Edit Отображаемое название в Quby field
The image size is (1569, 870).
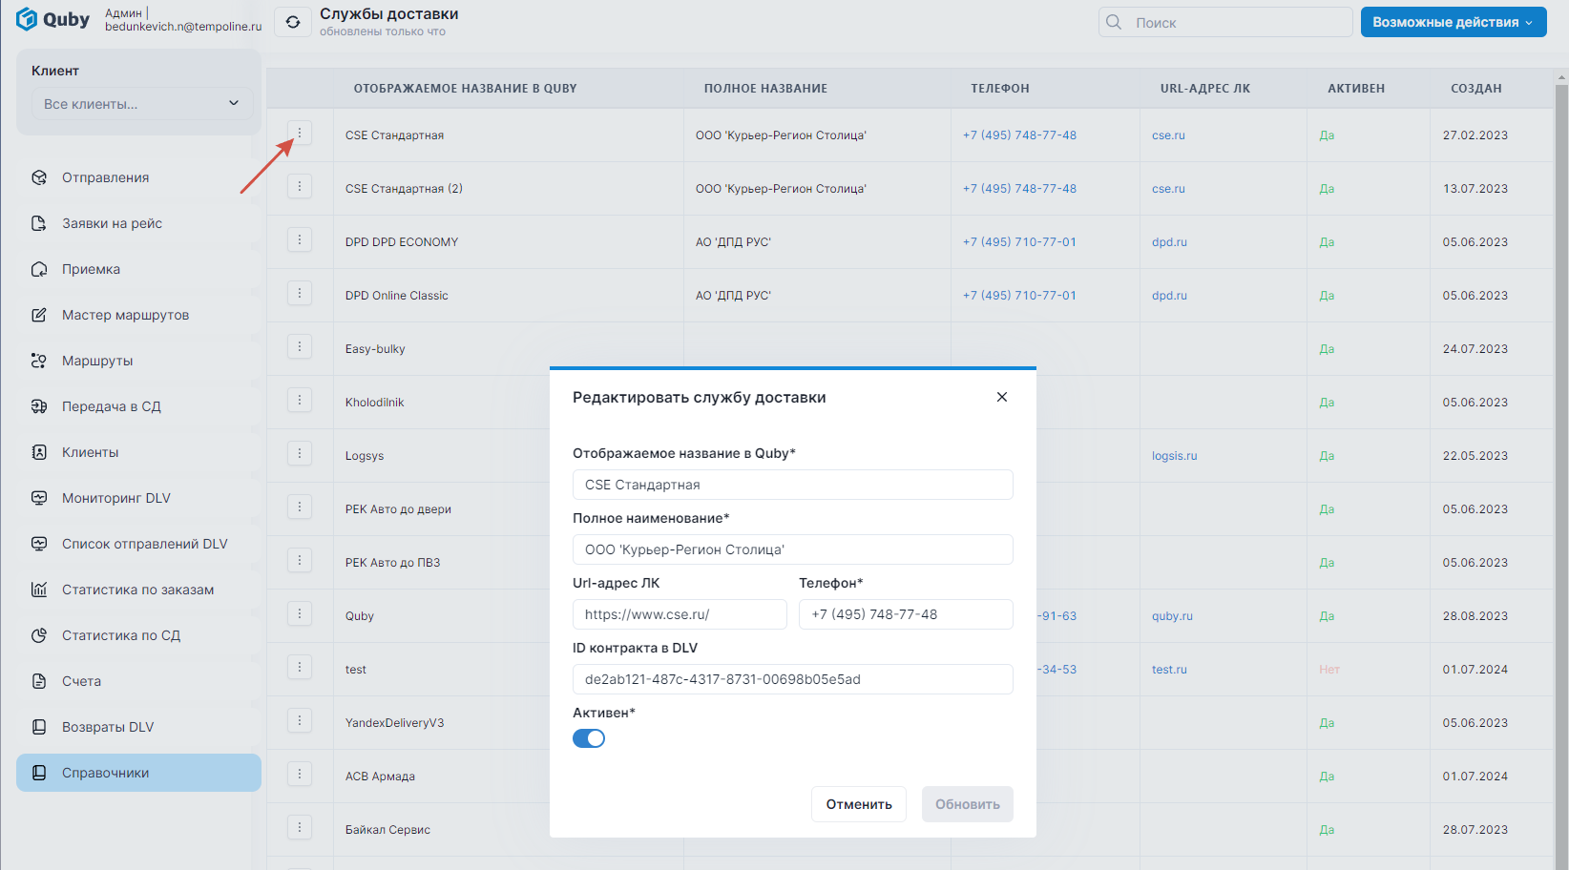pyautogui.click(x=792, y=485)
